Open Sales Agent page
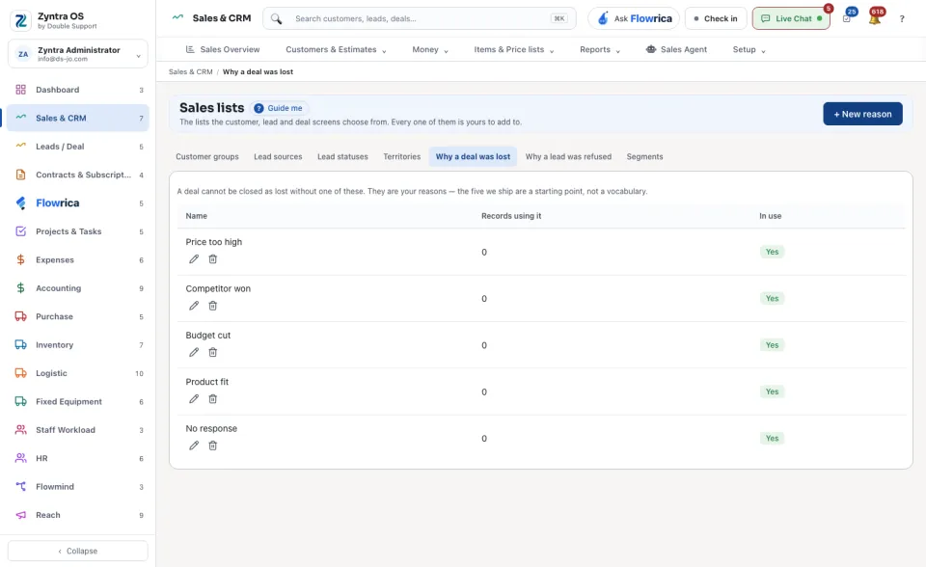This screenshot has height=567, width=926. tap(676, 49)
